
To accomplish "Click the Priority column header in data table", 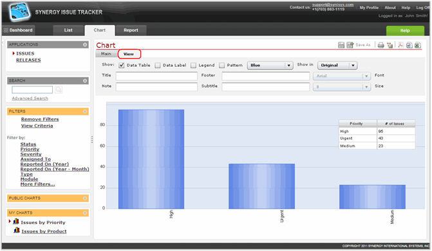I will 357,124.
